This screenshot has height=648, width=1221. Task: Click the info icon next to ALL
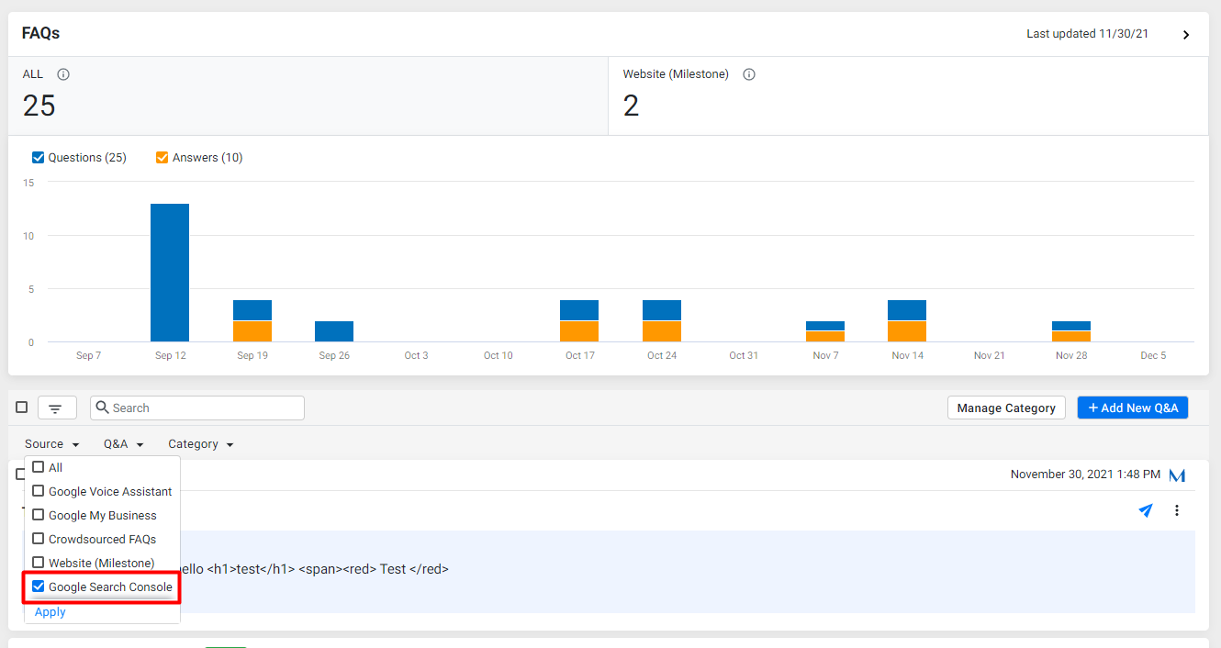[63, 74]
